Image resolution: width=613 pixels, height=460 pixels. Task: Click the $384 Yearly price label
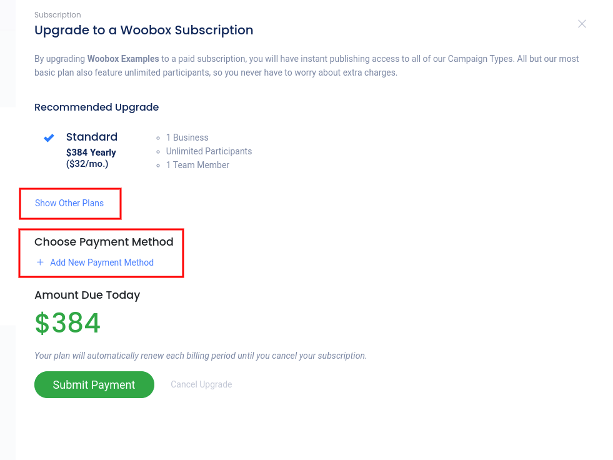tap(91, 152)
